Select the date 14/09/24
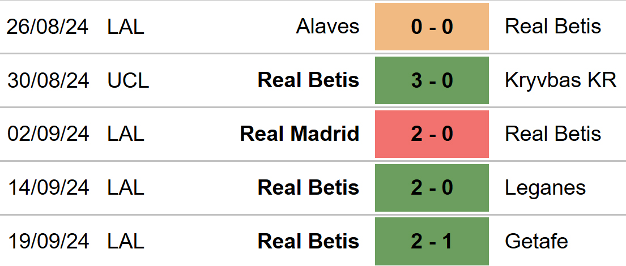 [48, 187]
